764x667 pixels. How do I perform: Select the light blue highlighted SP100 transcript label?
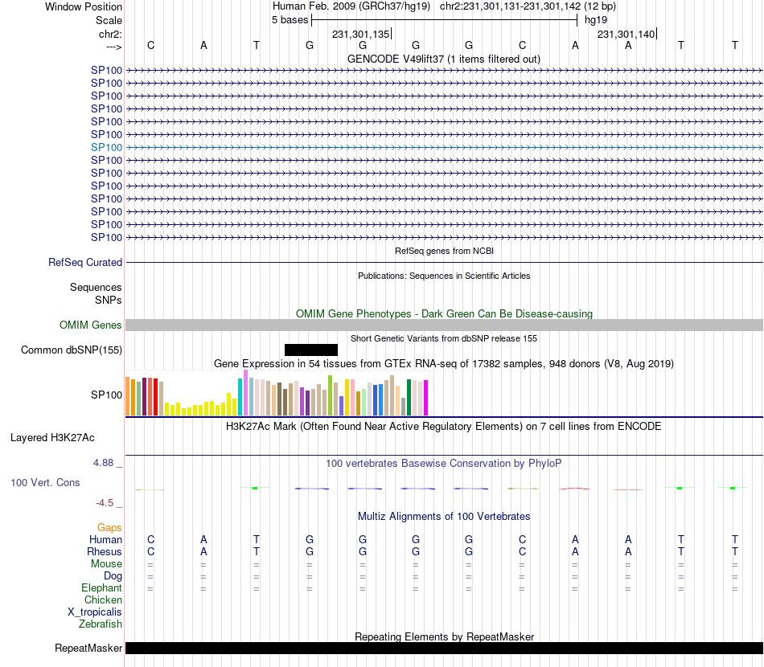point(106,147)
